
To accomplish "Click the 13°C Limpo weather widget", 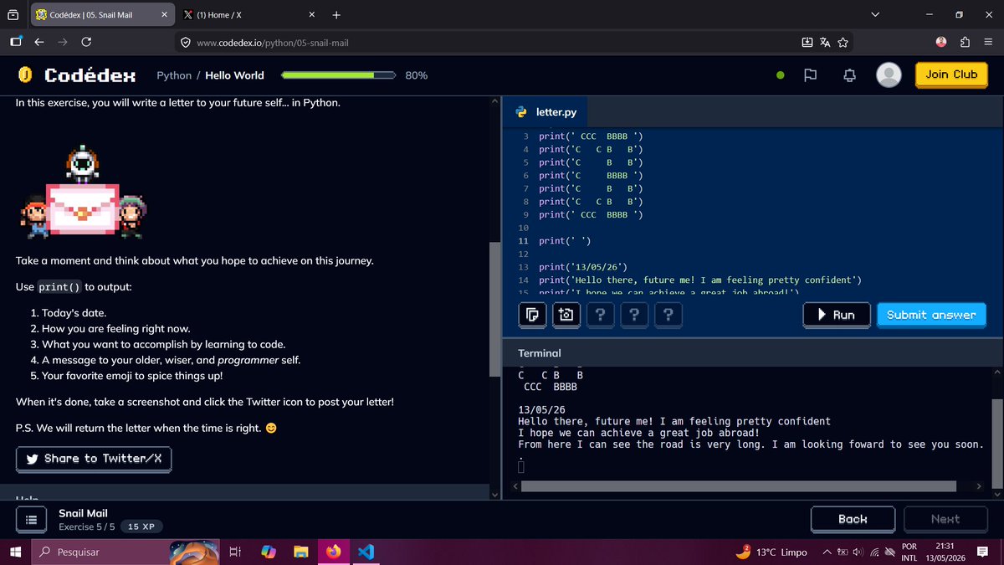I will 772,552.
